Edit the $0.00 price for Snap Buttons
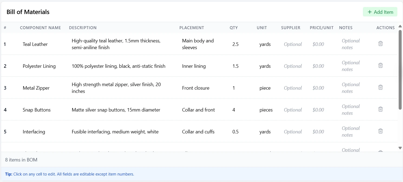Screen dimensions: 403x182 318,110
